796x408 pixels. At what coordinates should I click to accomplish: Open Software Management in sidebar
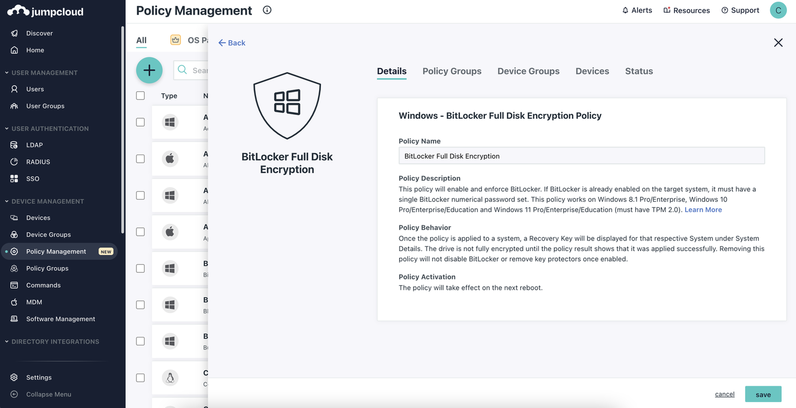[60, 319]
